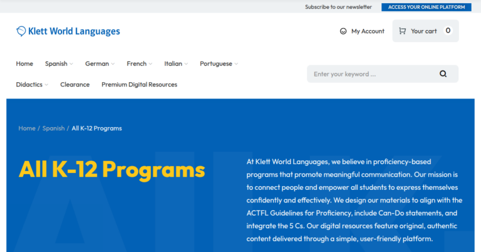Open the Didactics menu item
This screenshot has width=481, height=252.
point(29,85)
